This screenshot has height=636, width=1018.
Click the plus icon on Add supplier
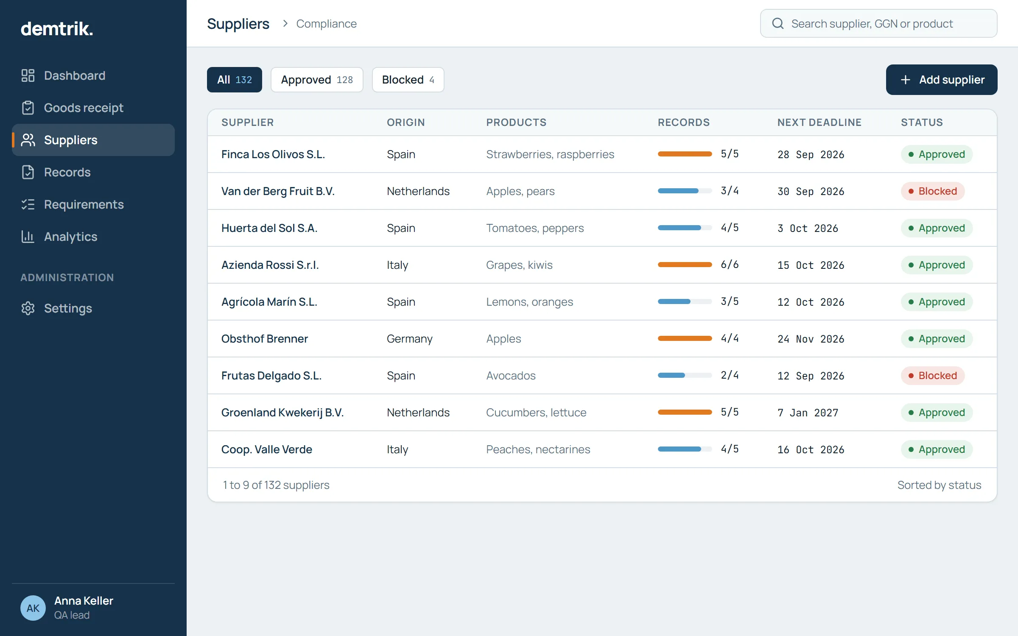[905, 80]
